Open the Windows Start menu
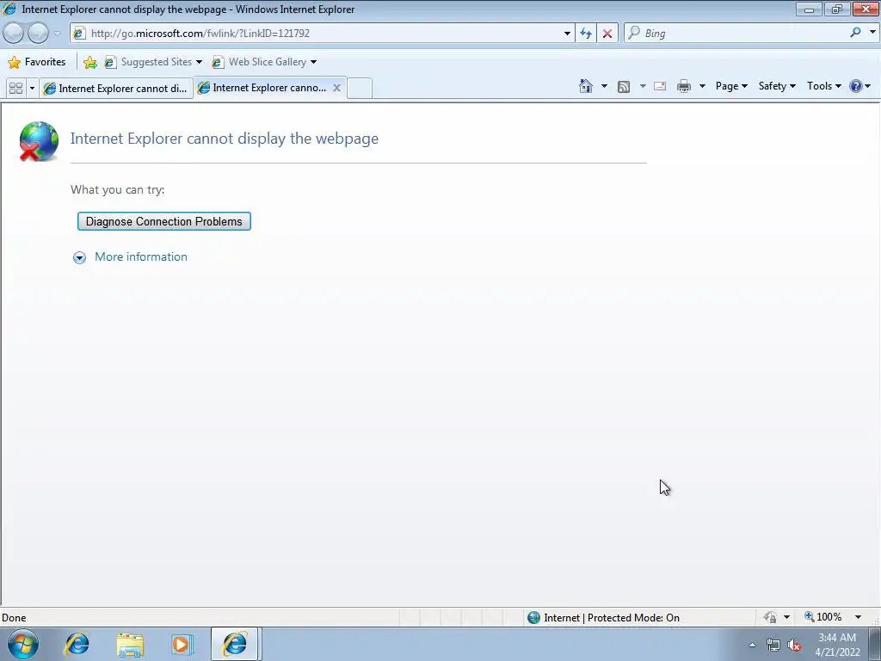The width and height of the screenshot is (881, 661). (23, 644)
